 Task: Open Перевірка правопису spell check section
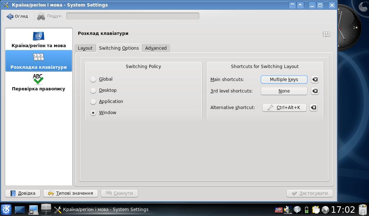click(x=39, y=82)
